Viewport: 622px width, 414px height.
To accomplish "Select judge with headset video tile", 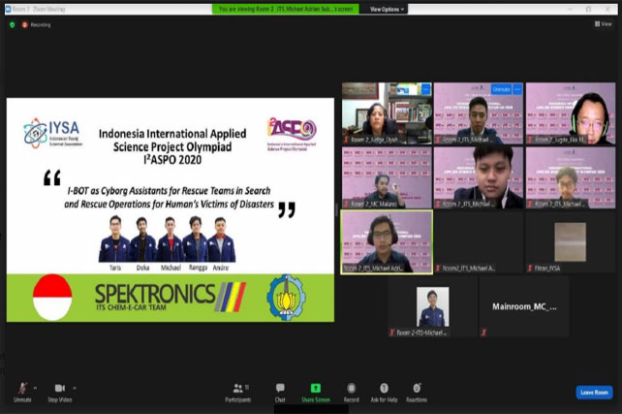I will 571,113.
